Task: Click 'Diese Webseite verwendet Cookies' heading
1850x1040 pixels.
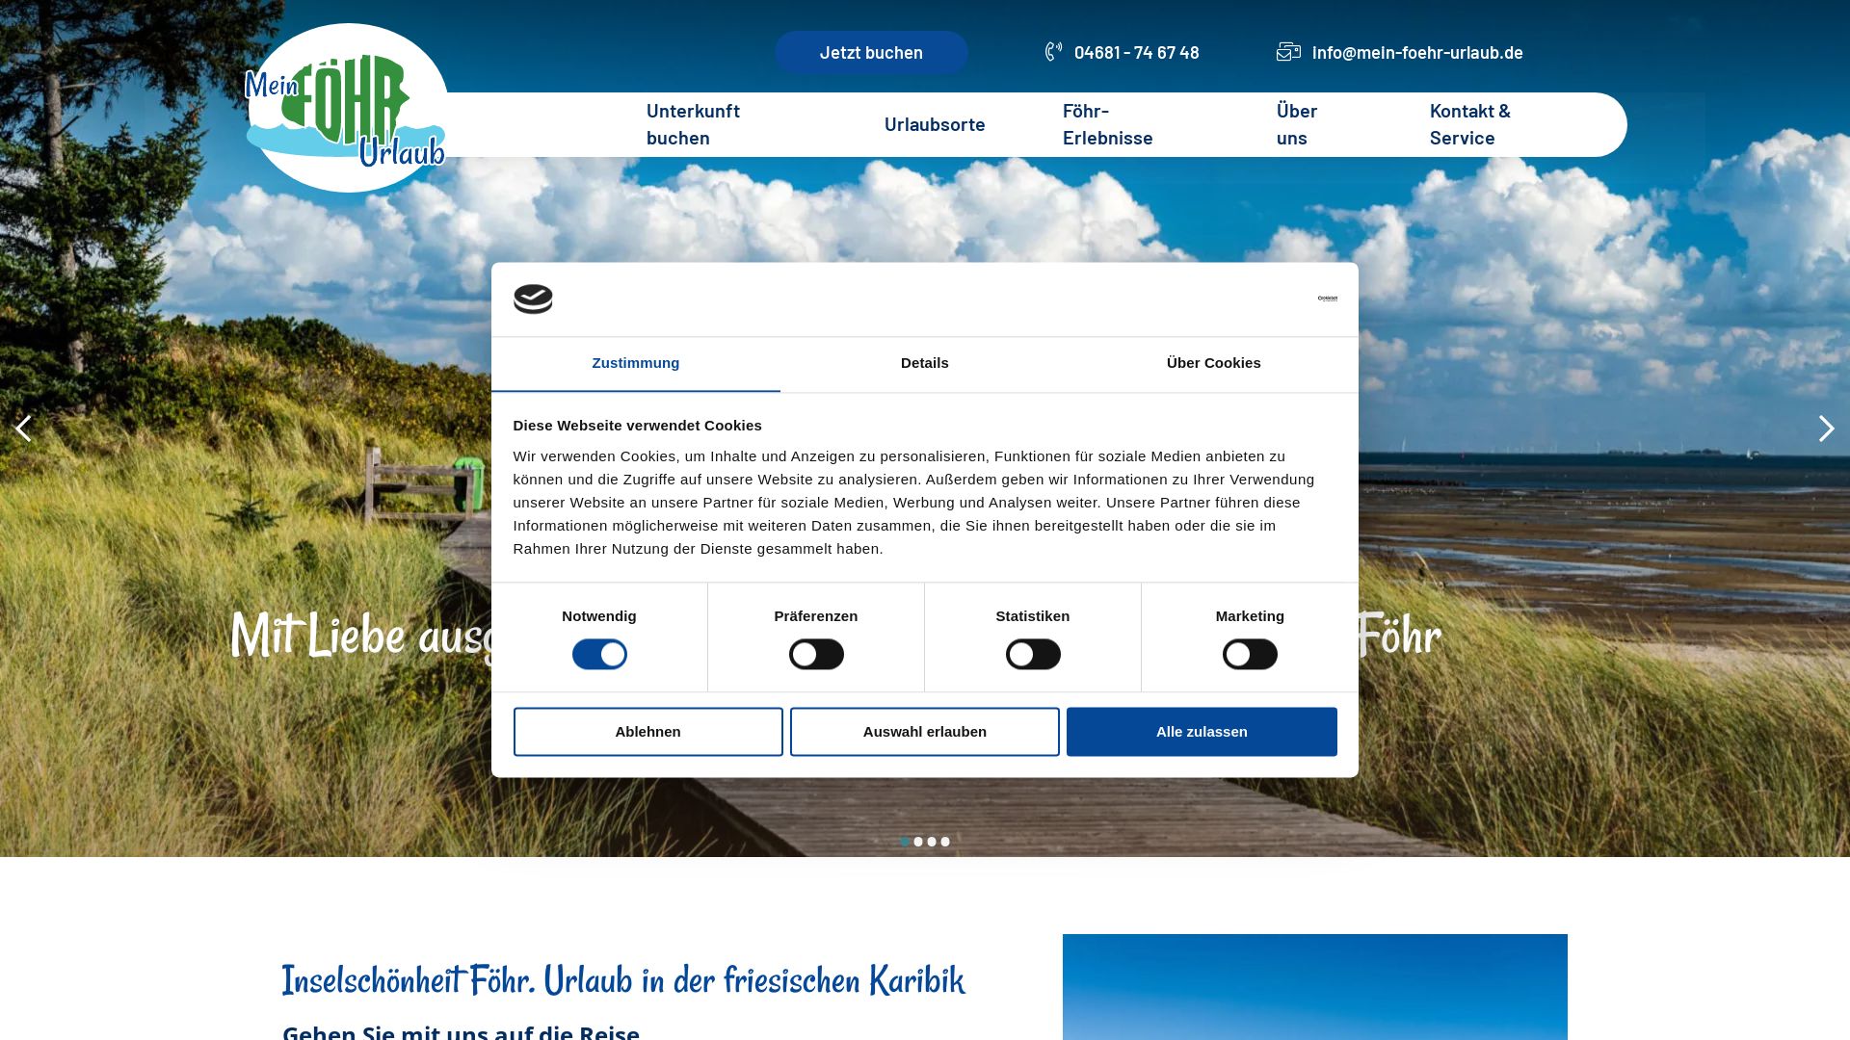Action: [638, 426]
